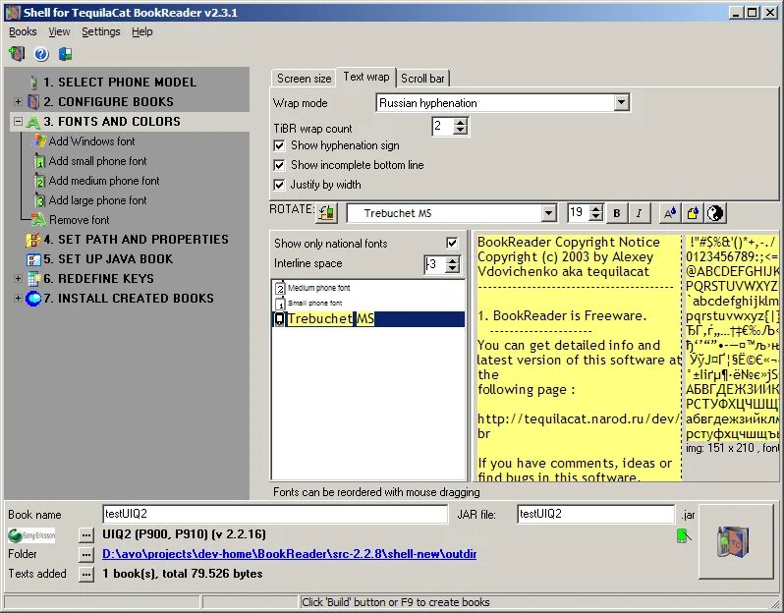
Task: Click the TiBR wrap count value field
Action: coord(442,126)
